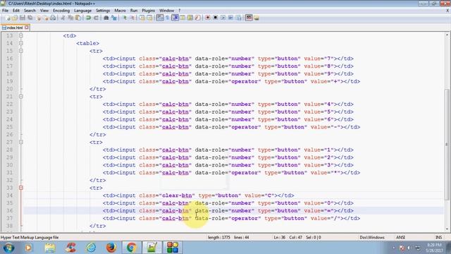Click the Redo toolbar icon
This screenshot has height=254, width=451.
[96, 18]
